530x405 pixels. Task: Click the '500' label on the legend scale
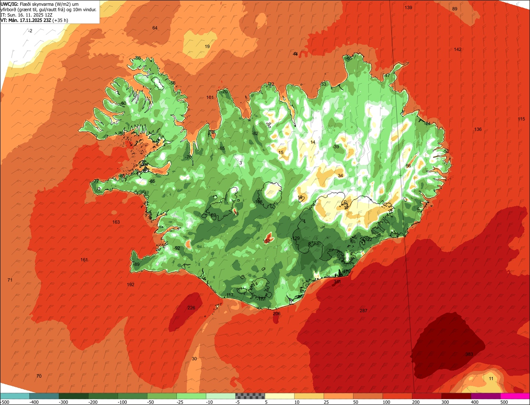[x=504, y=402]
